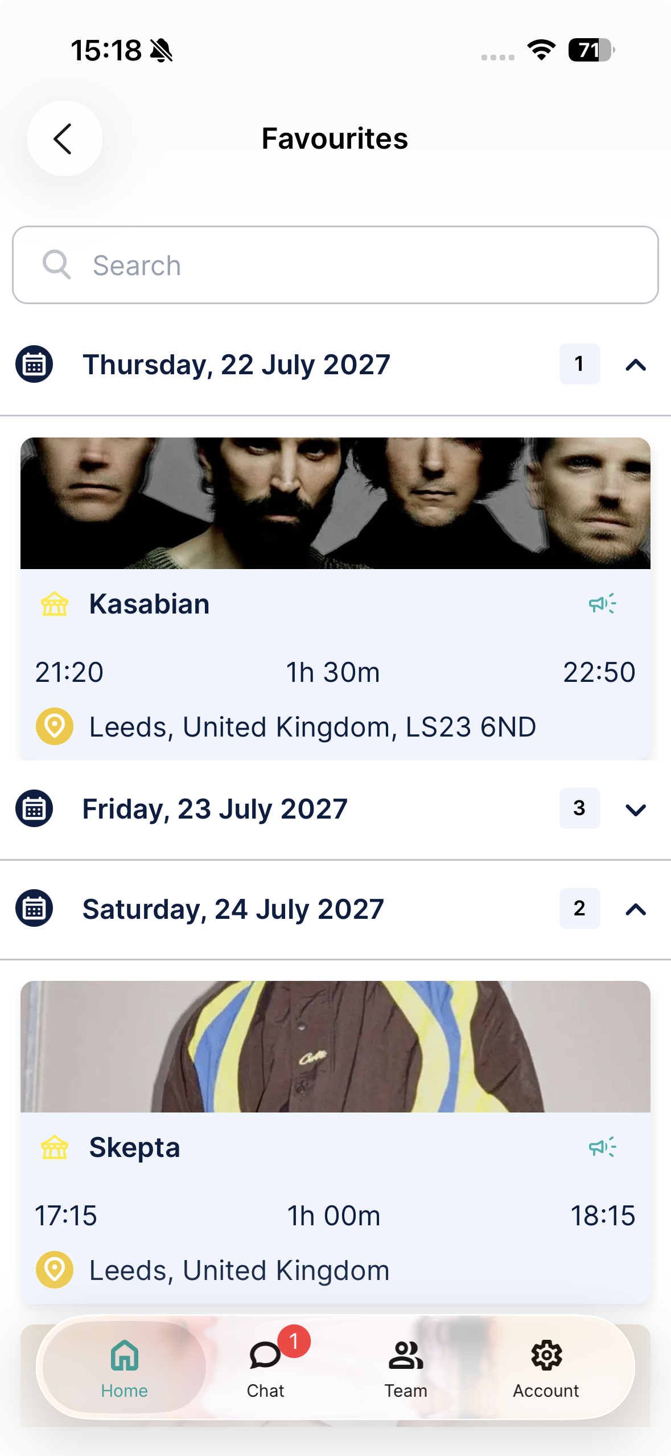Expand the Friday, 23 July 2027 section
Image resolution: width=671 pixels, height=1456 pixels.
point(636,809)
